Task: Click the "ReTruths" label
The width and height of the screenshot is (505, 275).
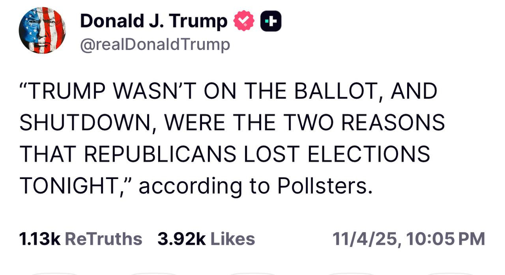Action: [103, 239]
